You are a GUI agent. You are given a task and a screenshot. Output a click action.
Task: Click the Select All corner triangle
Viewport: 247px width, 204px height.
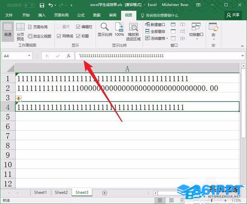[x=10, y=69]
